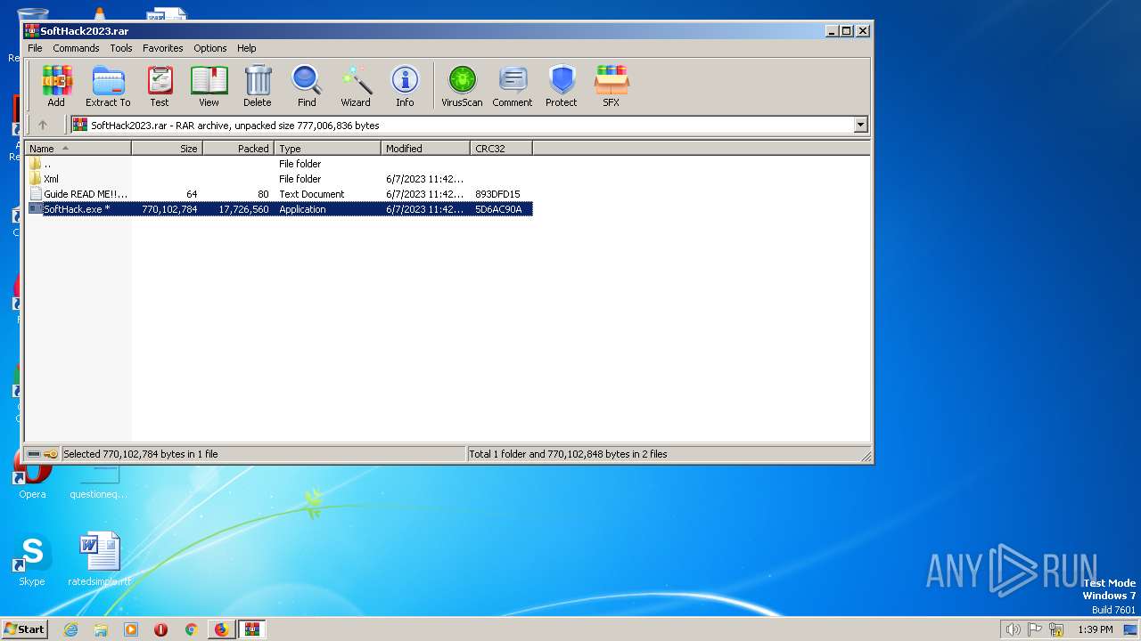
Task: Click WinRAR taskbar button
Action: pyautogui.click(x=252, y=629)
